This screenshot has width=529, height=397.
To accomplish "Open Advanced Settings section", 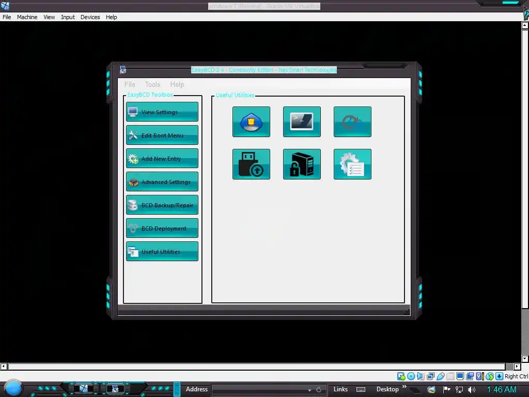I will tap(162, 181).
